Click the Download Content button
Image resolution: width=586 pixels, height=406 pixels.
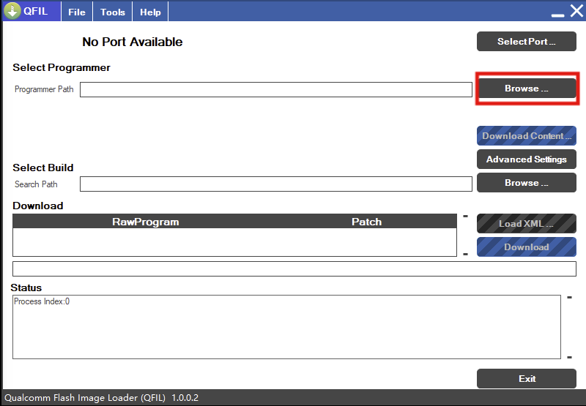526,136
